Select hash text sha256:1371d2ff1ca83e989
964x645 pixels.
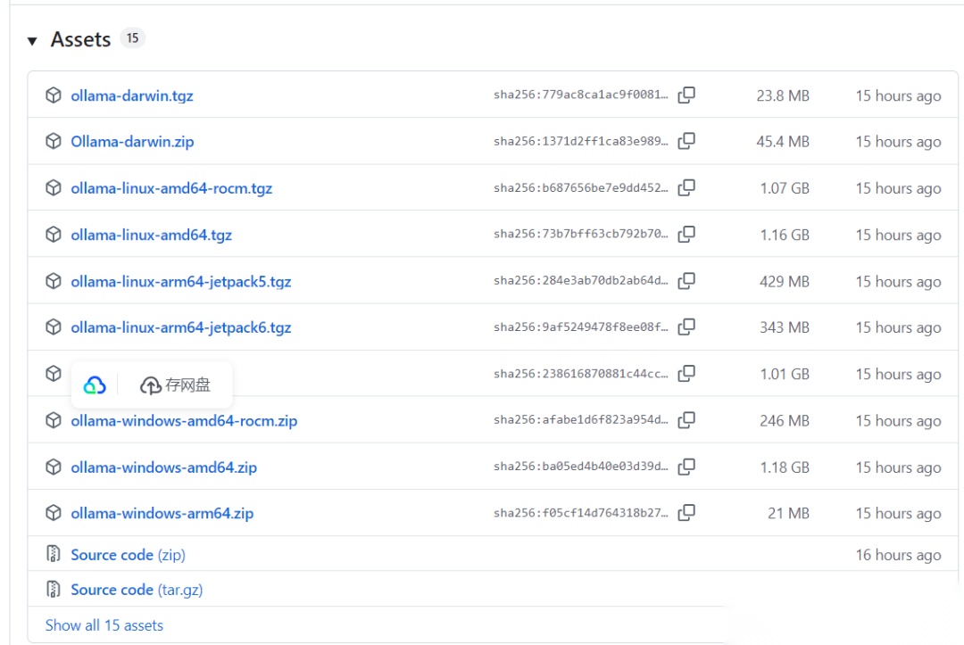pyautogui.click(x=580, y=141)
